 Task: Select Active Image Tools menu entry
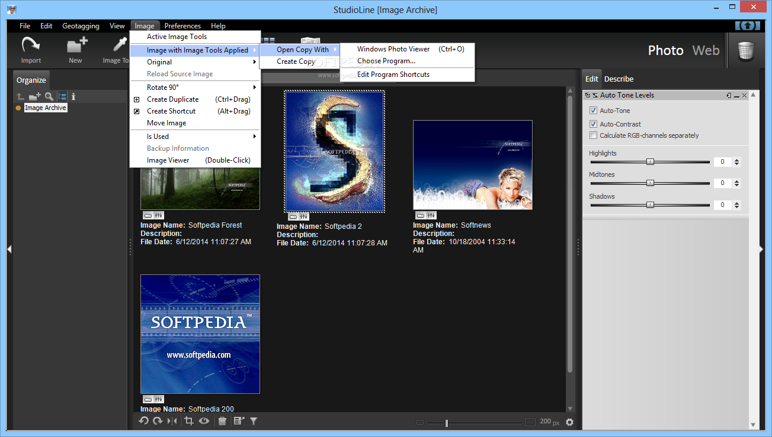[195, 37]
